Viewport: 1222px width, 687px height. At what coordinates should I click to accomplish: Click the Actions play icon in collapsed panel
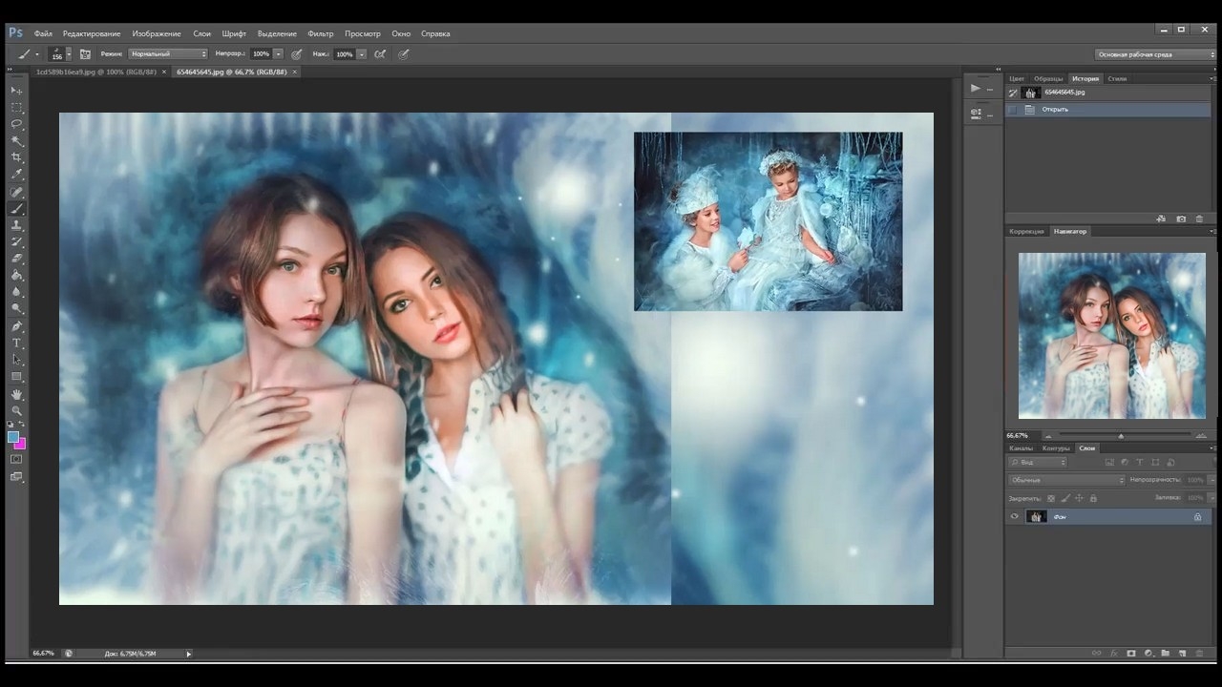coord(975,88)
